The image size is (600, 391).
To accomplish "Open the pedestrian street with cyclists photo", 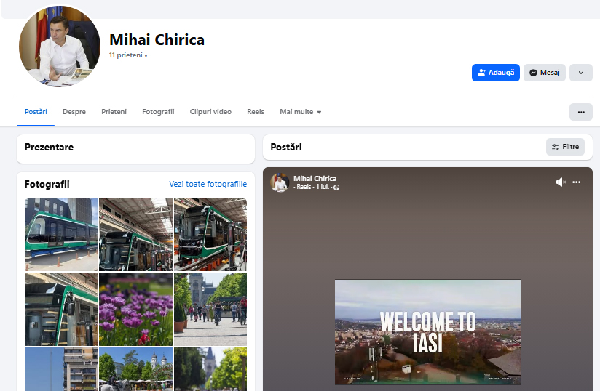I will pos(210,309).
